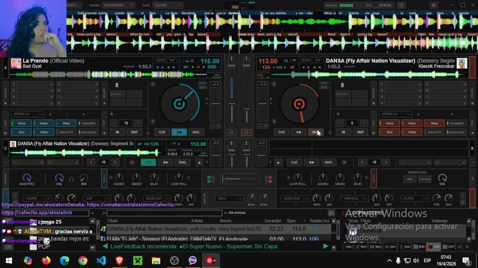Move the crossfader
The width and height of the screenshot is (478, 268).
(240, 179)
